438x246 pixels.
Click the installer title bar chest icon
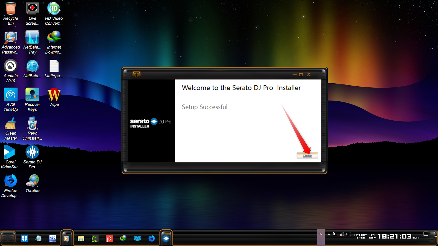136,74
